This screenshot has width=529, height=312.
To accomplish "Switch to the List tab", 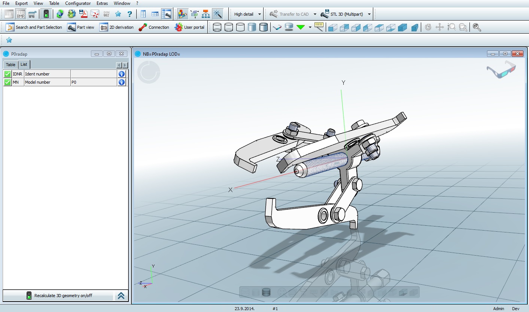I will [x=24, y=64].
